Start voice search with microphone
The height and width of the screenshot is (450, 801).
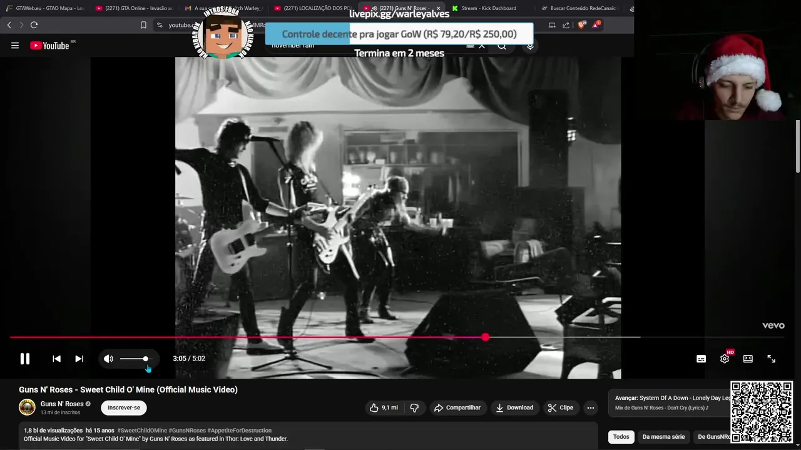530,46
